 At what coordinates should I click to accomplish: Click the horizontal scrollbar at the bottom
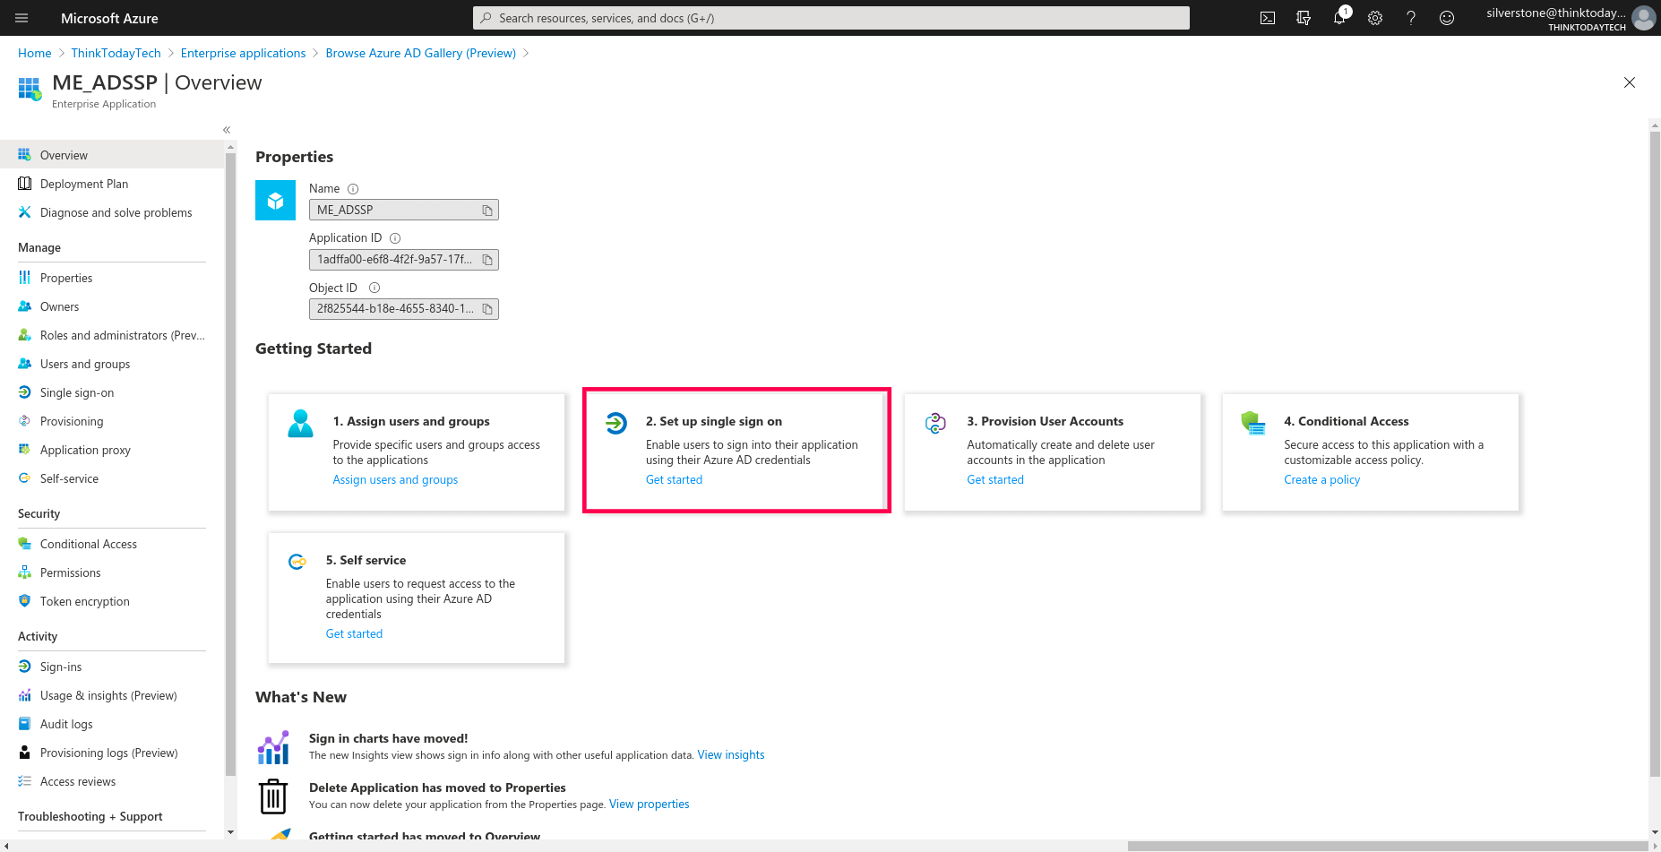tap(1387, 846)
